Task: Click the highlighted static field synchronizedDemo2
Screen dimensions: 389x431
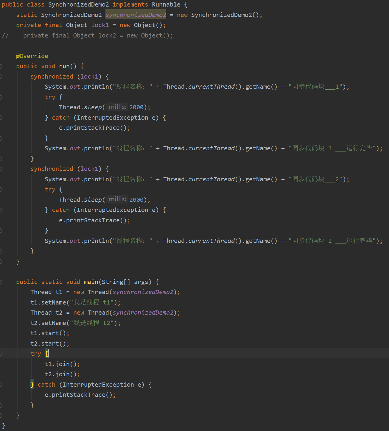Action: (136, 15)
